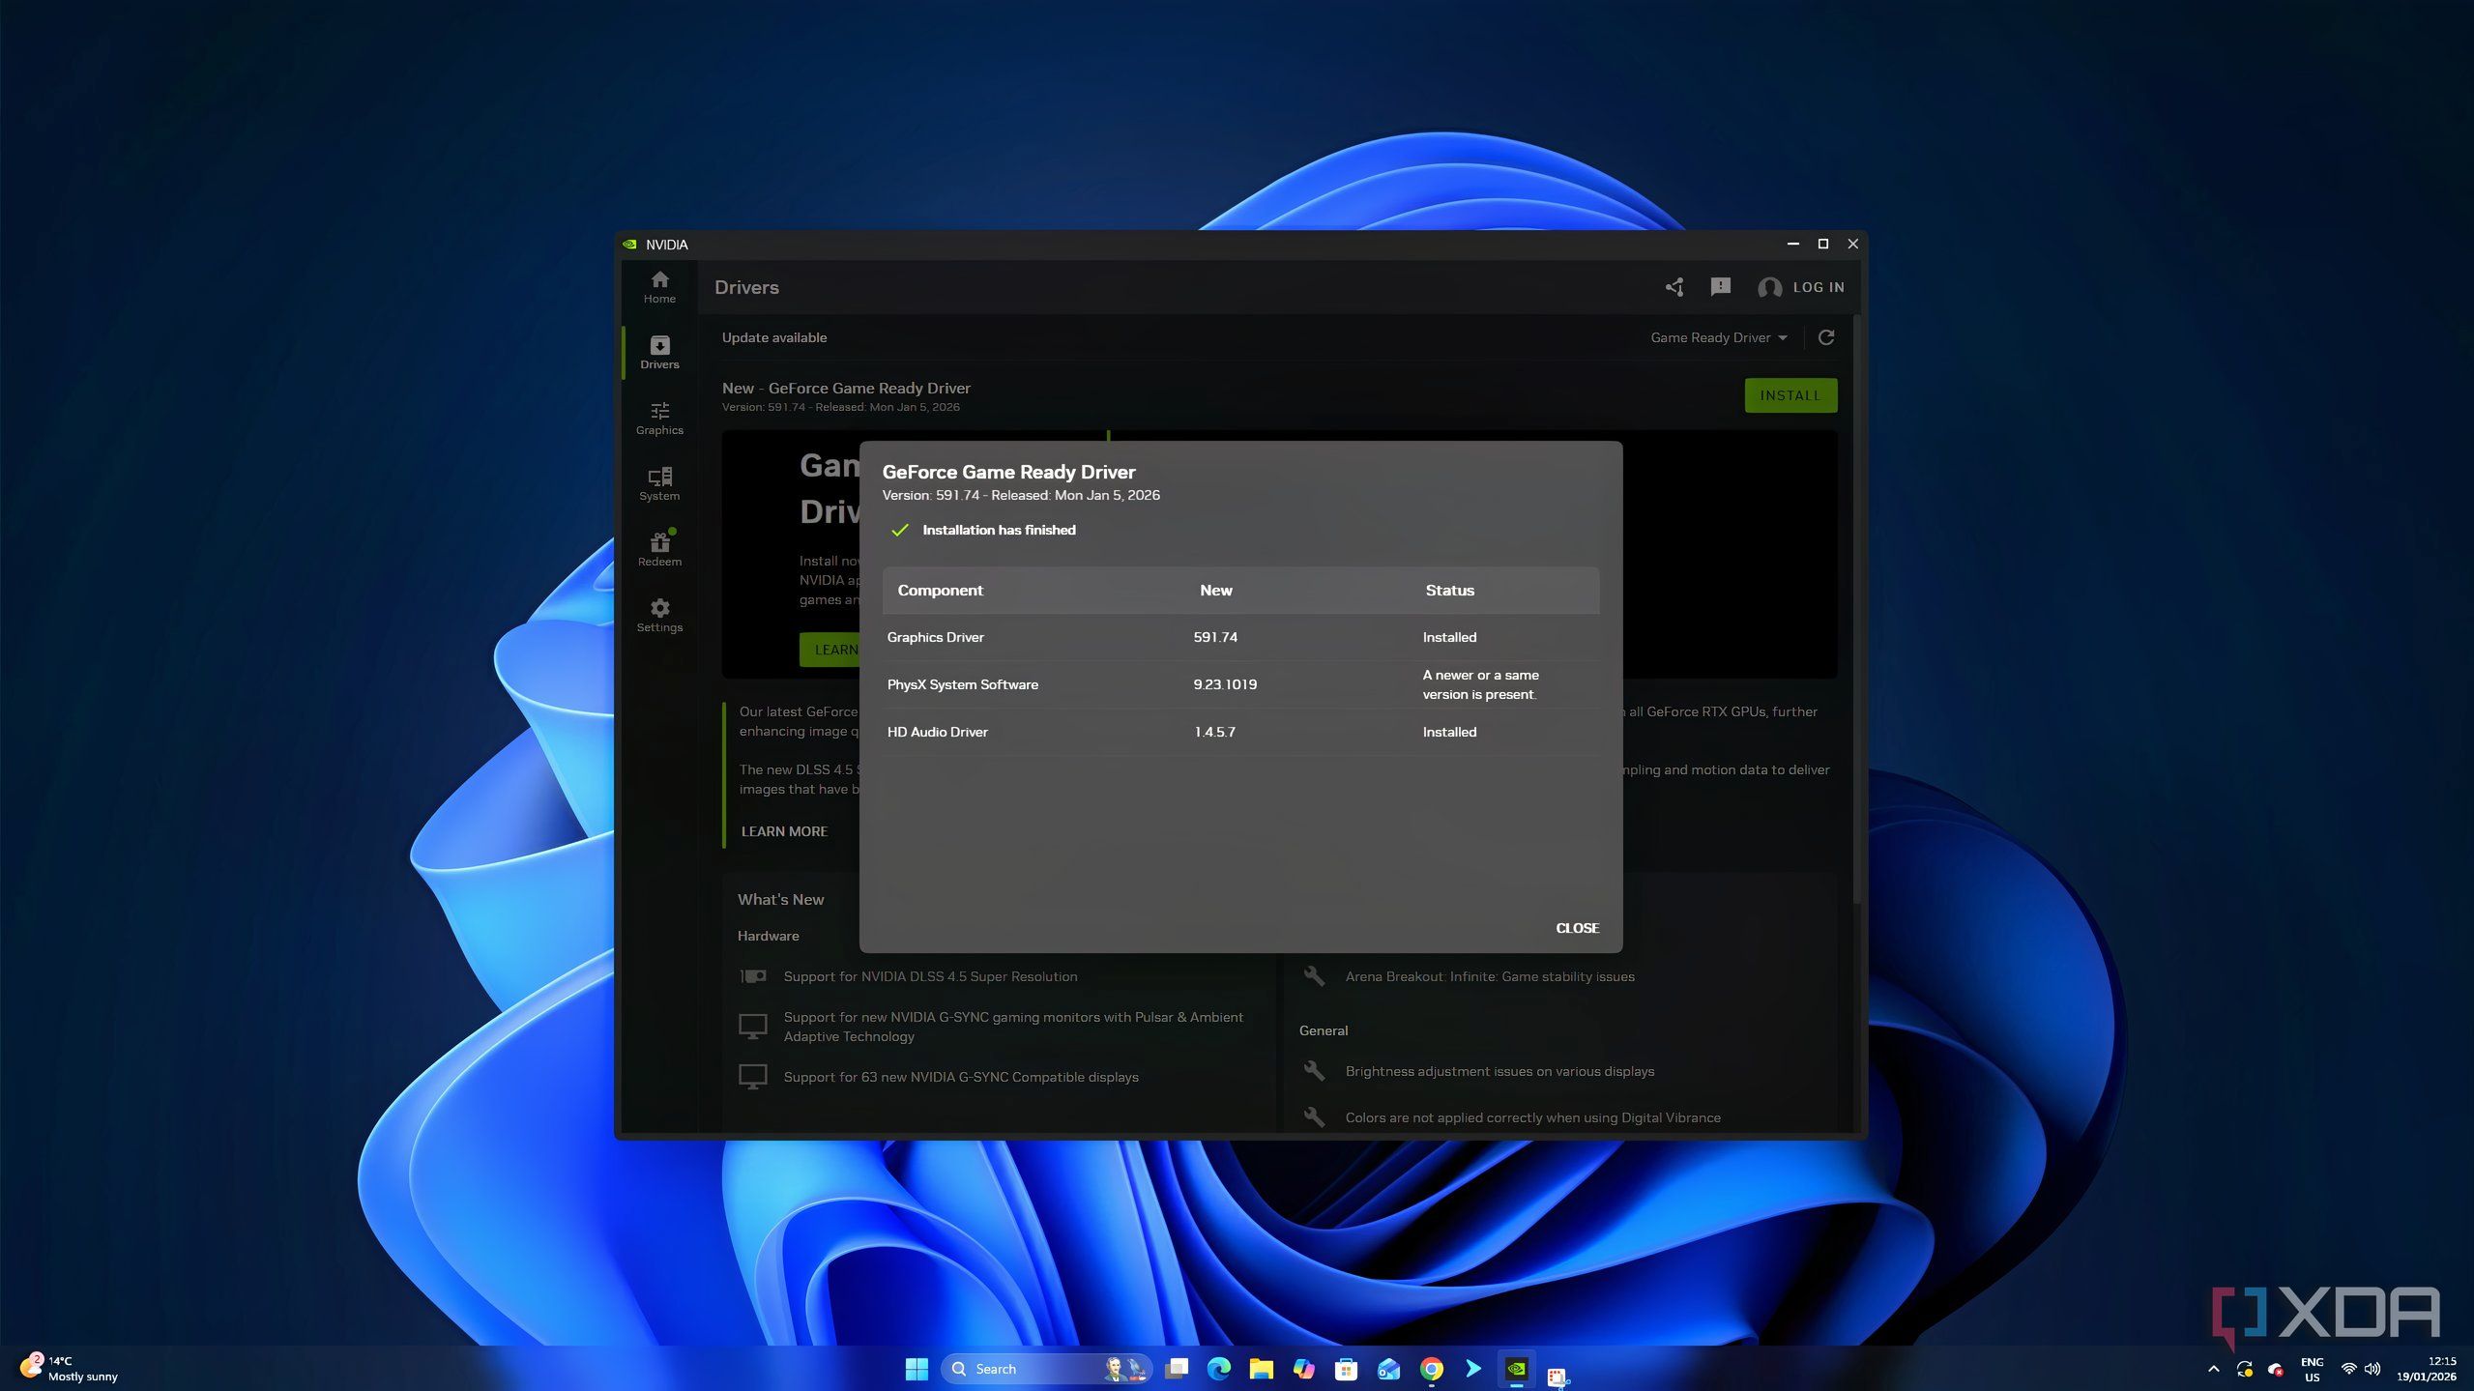Click wrench icon beside Arena Breakout fix
This screenshot has width=2474, height=1391.
[x=1313, y=976]
